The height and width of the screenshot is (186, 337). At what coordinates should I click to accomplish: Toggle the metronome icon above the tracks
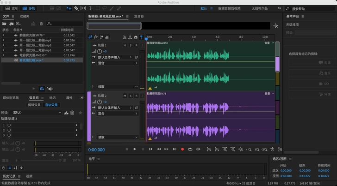pyautogui.click(x=125, y=37)
